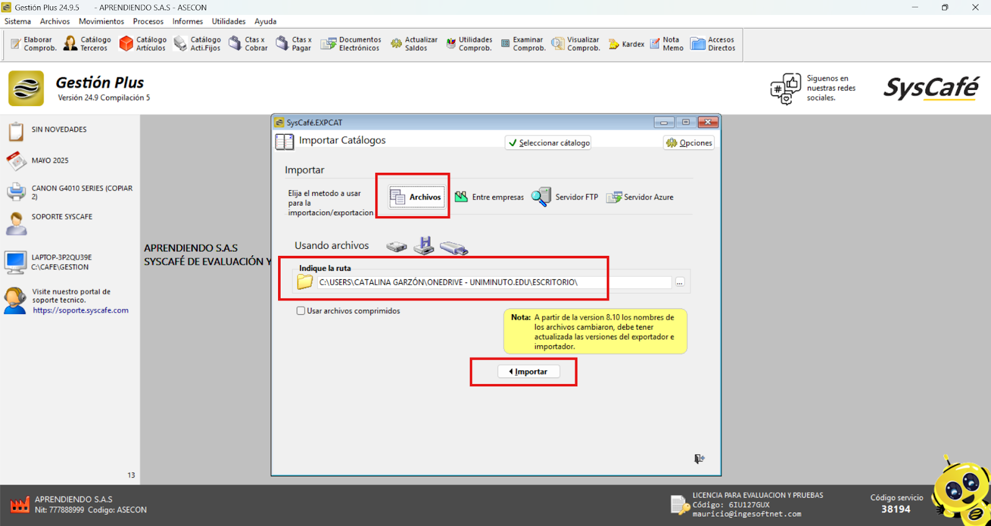Open the Movimientos menu
Screen dimensions: 991x526
(102, 21)
